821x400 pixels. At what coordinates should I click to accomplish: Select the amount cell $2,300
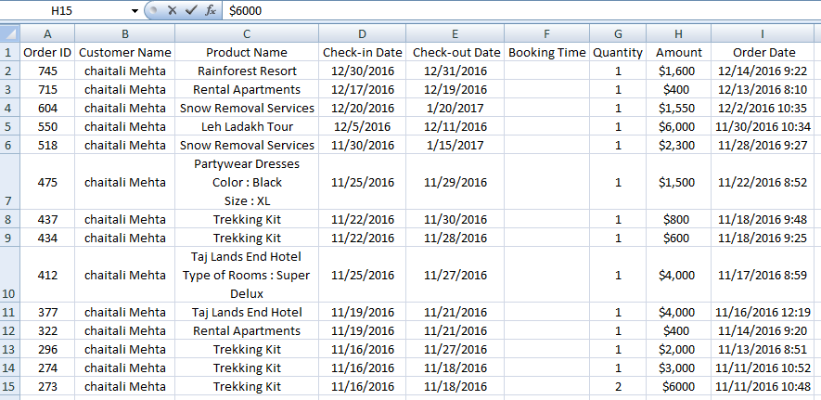tap(678, 145)
